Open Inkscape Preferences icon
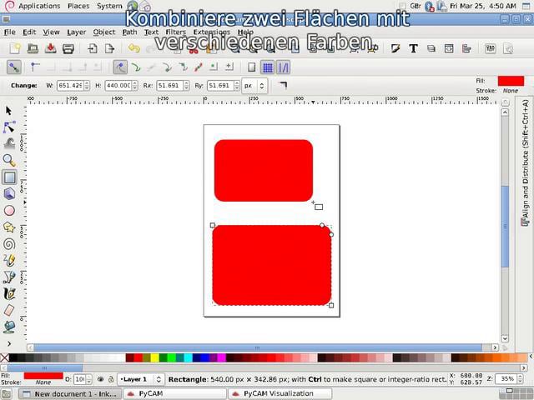The height and width of the screenshot is (400, 534). coord(491,48)
